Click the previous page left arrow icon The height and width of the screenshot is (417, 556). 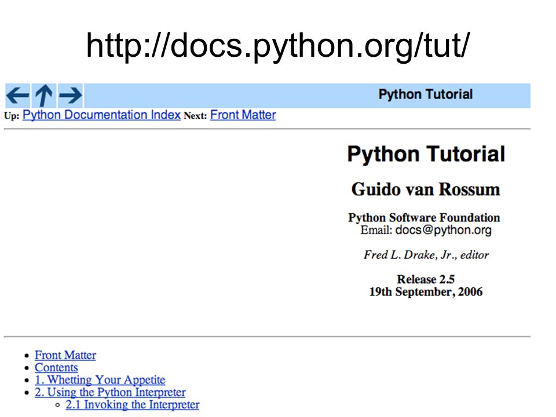coord(18,96)
